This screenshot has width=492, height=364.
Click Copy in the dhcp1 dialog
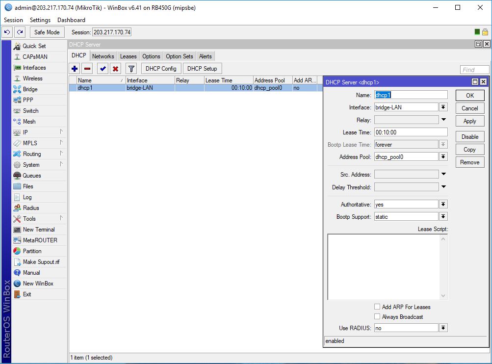tap(470, 150)
